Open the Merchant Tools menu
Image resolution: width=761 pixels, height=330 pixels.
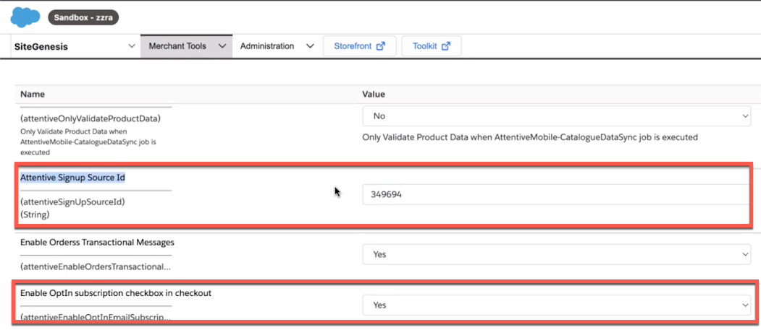click(x=186, y=46)
